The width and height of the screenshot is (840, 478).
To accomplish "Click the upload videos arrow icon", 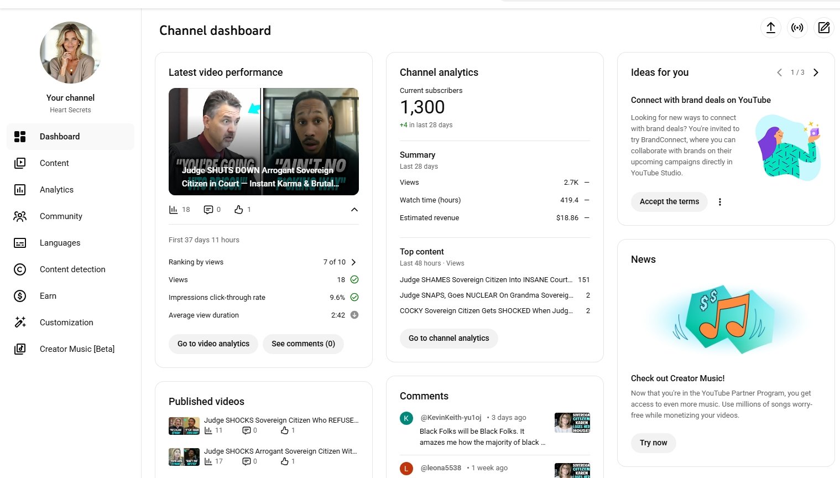I will [x=770, y=28].
